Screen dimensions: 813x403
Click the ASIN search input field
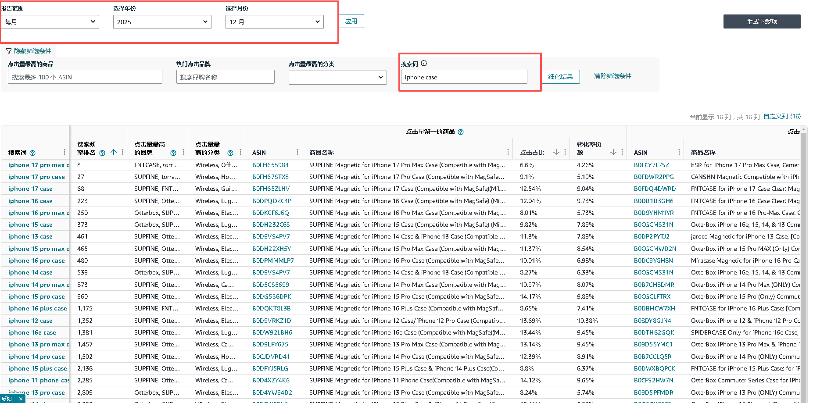tap(85, 77)
